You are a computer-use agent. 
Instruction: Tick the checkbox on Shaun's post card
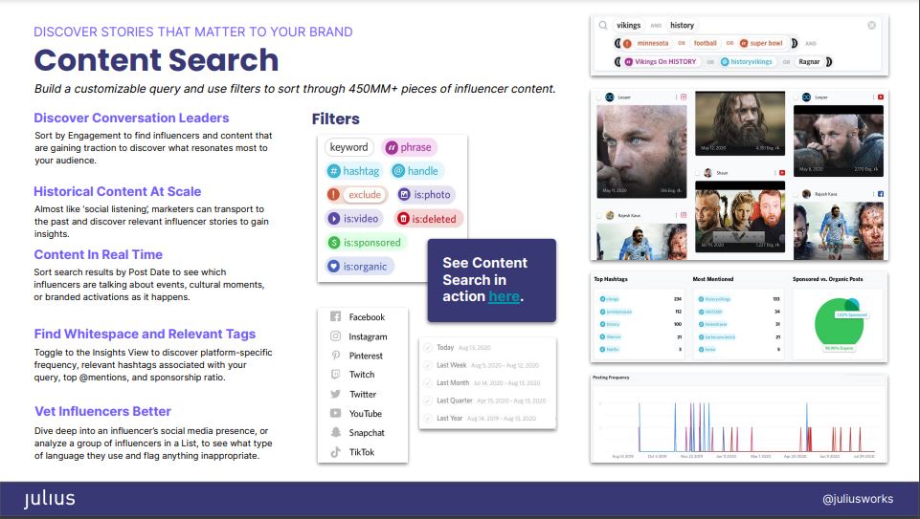[698, 173]
